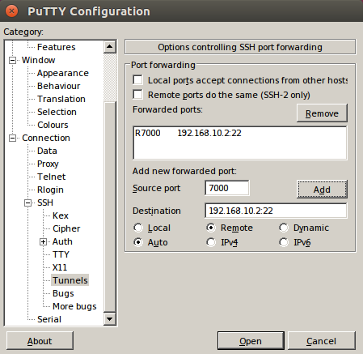The height and width of the screenshot is (354, 363).
Task: Focus the Source port field
Action: (x=227, y=188)
